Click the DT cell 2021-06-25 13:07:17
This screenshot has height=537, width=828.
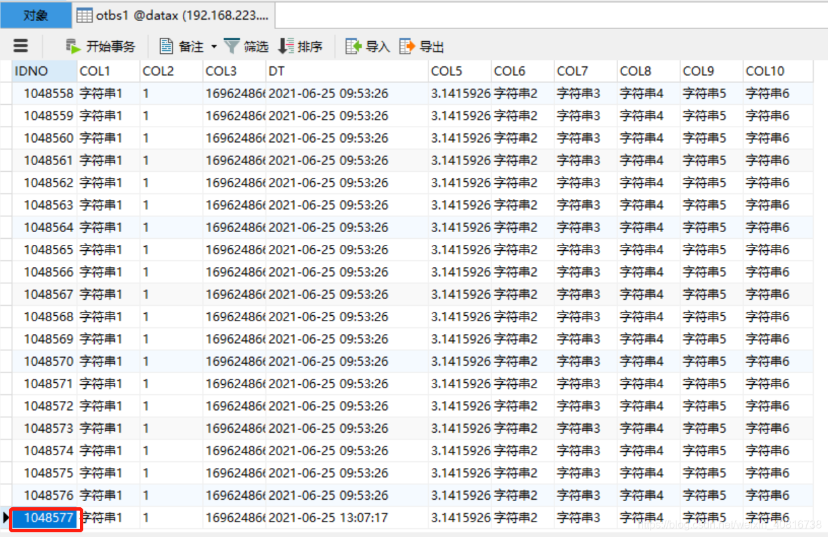pyautogui.click(x=347, y=518)
